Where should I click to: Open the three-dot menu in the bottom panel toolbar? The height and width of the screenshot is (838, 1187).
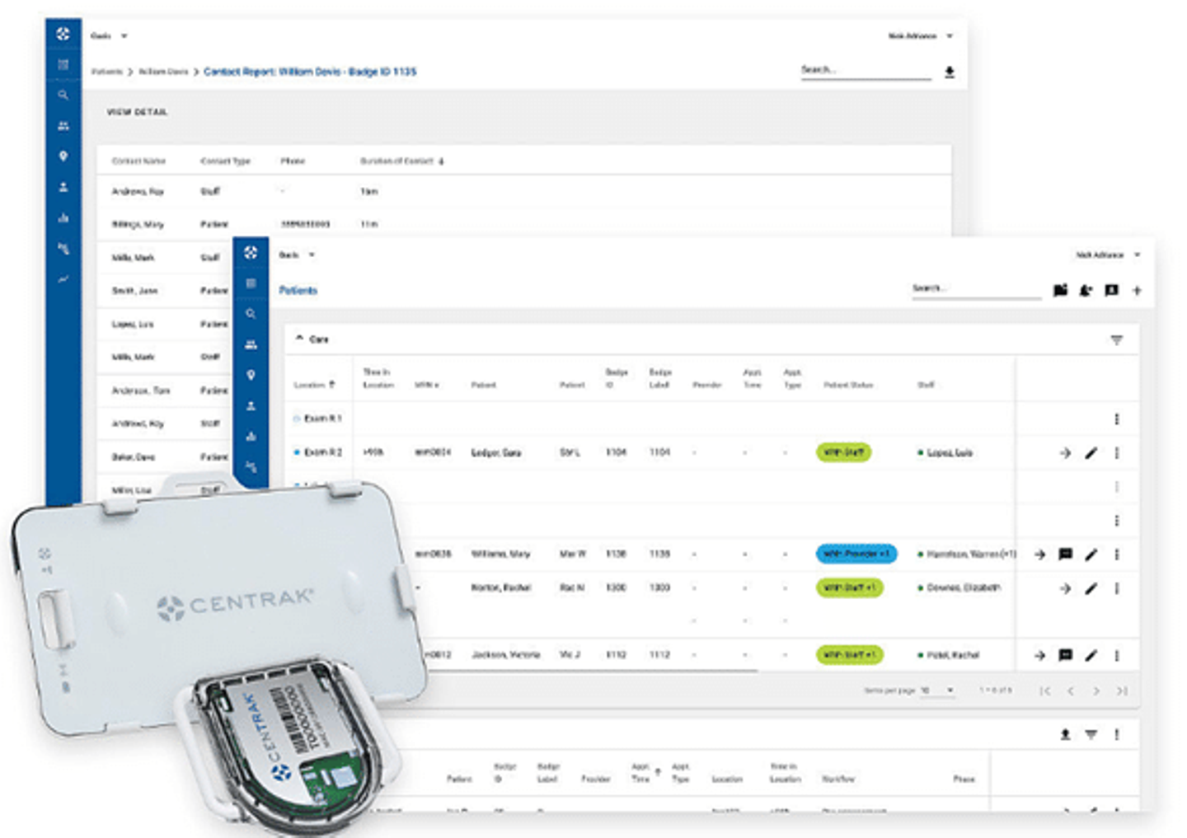[x=1117, y=734]
